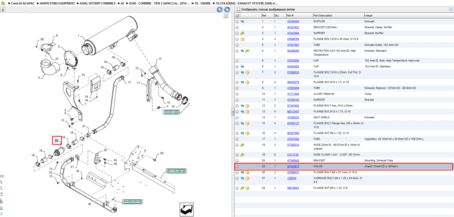The height and width of the screenshot is (217, 454).
Task: Open part number 47711094 link
Action: coord(293,94)
